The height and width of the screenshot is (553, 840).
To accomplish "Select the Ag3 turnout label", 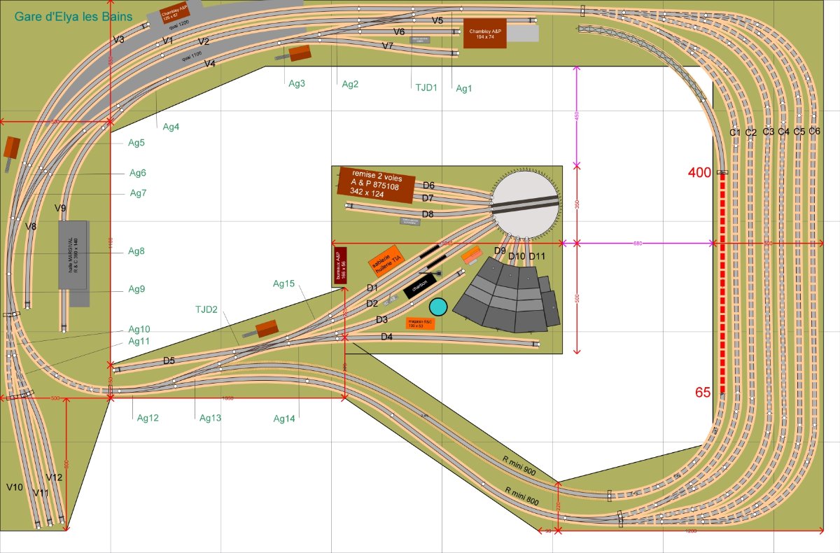I will pyautogui.click(x=297, y=83).
